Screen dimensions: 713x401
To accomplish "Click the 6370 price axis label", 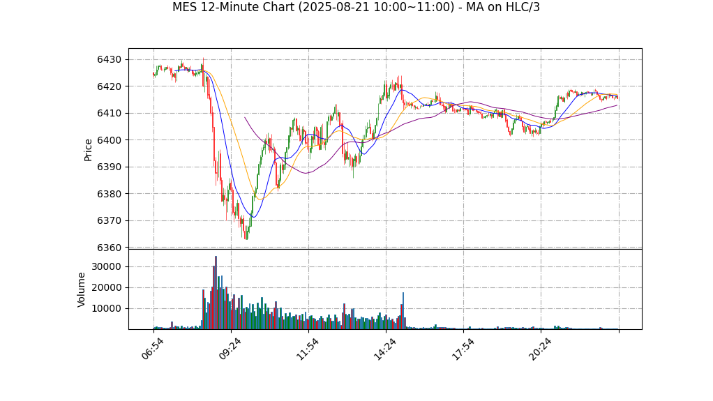I will (x=109, y=220).
